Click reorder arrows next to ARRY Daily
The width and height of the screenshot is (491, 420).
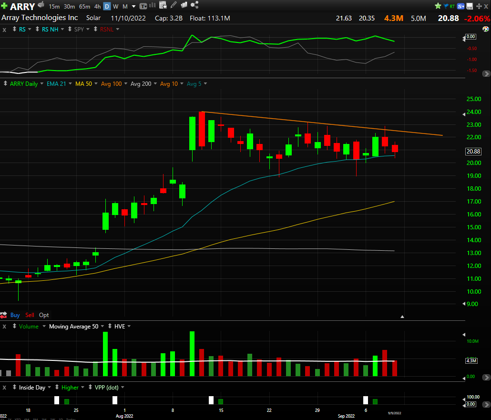click(x=5, y=83)
